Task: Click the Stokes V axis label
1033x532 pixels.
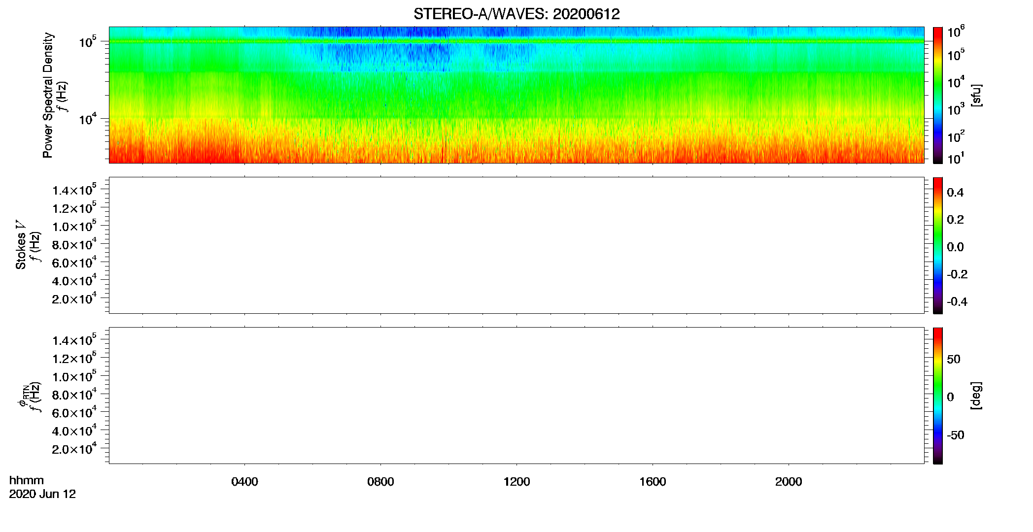Action: (21, 245)
